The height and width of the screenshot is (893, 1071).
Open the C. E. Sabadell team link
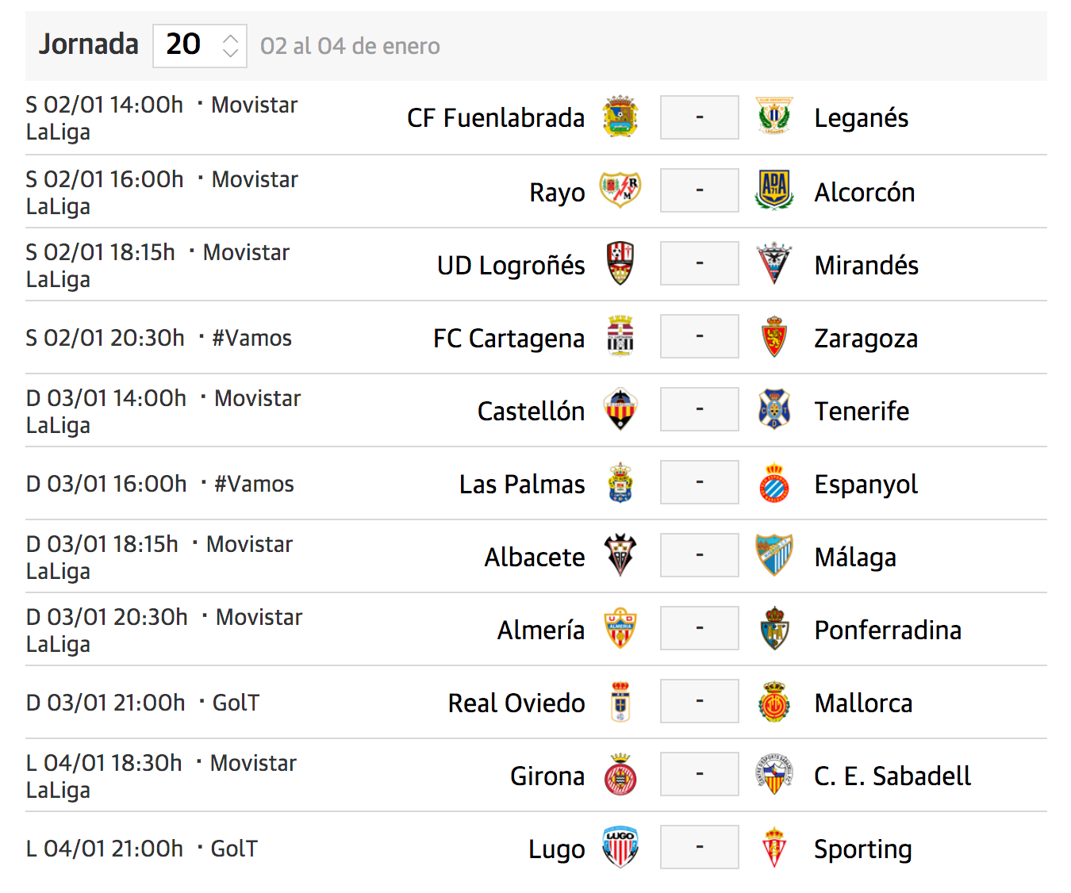pyautogui.click(x=892, y=776)
